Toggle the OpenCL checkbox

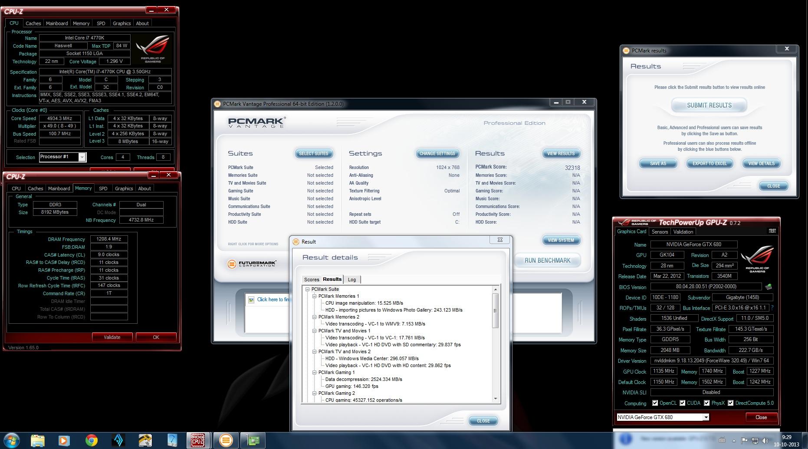click(655, 403)
